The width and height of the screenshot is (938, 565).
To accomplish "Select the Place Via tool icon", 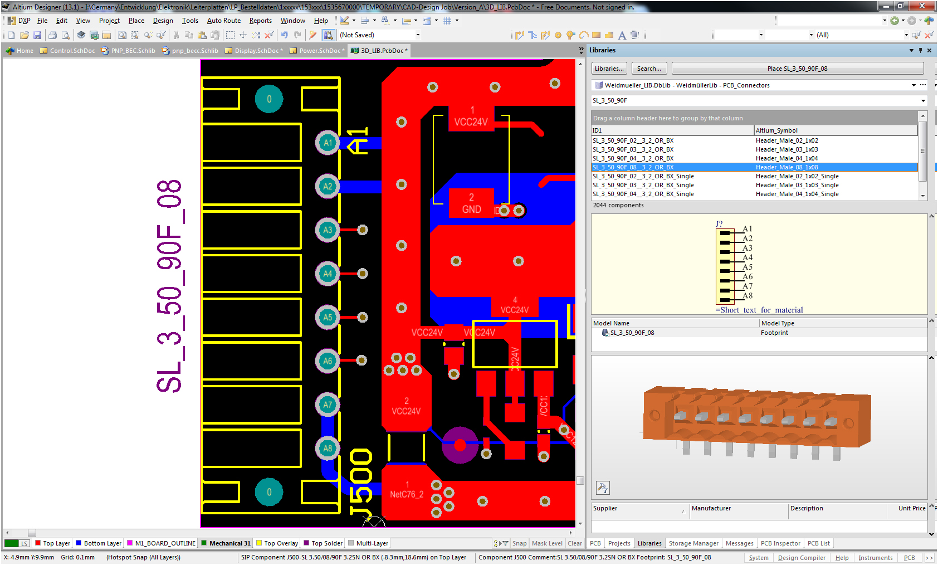I will point(570,35).
